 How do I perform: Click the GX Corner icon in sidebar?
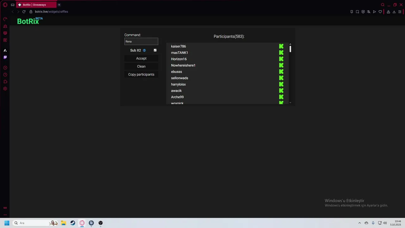(x=5, y=208)
